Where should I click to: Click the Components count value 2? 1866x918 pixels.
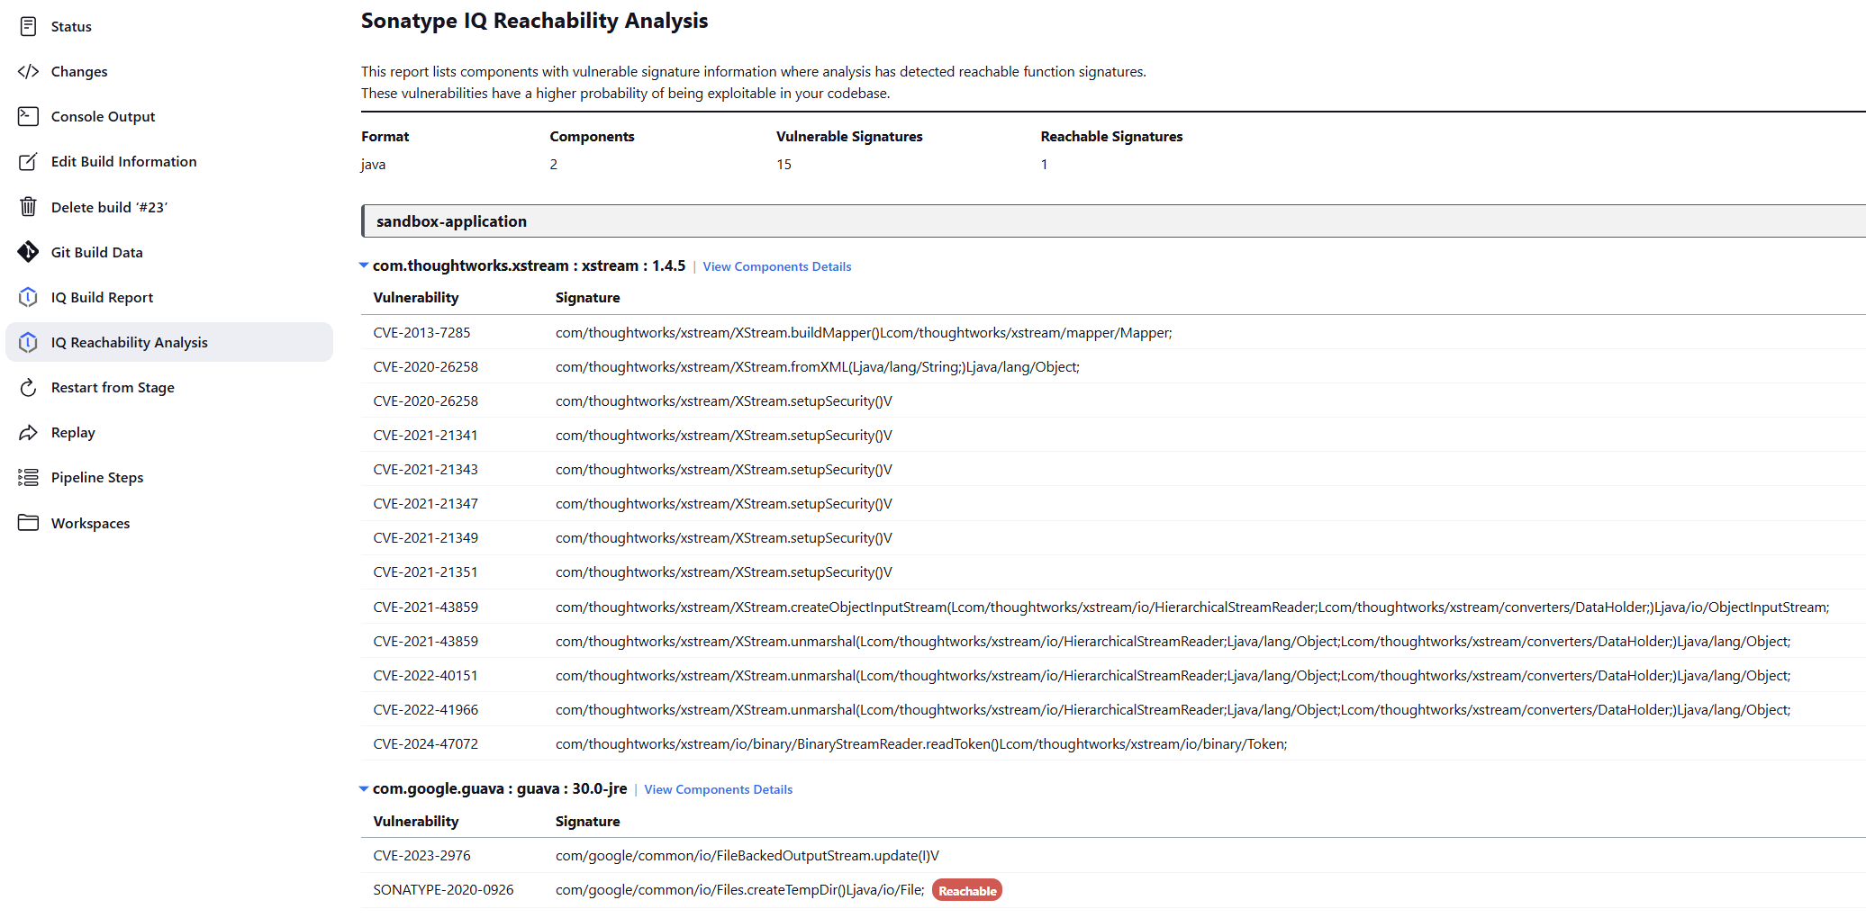(554, 164)
